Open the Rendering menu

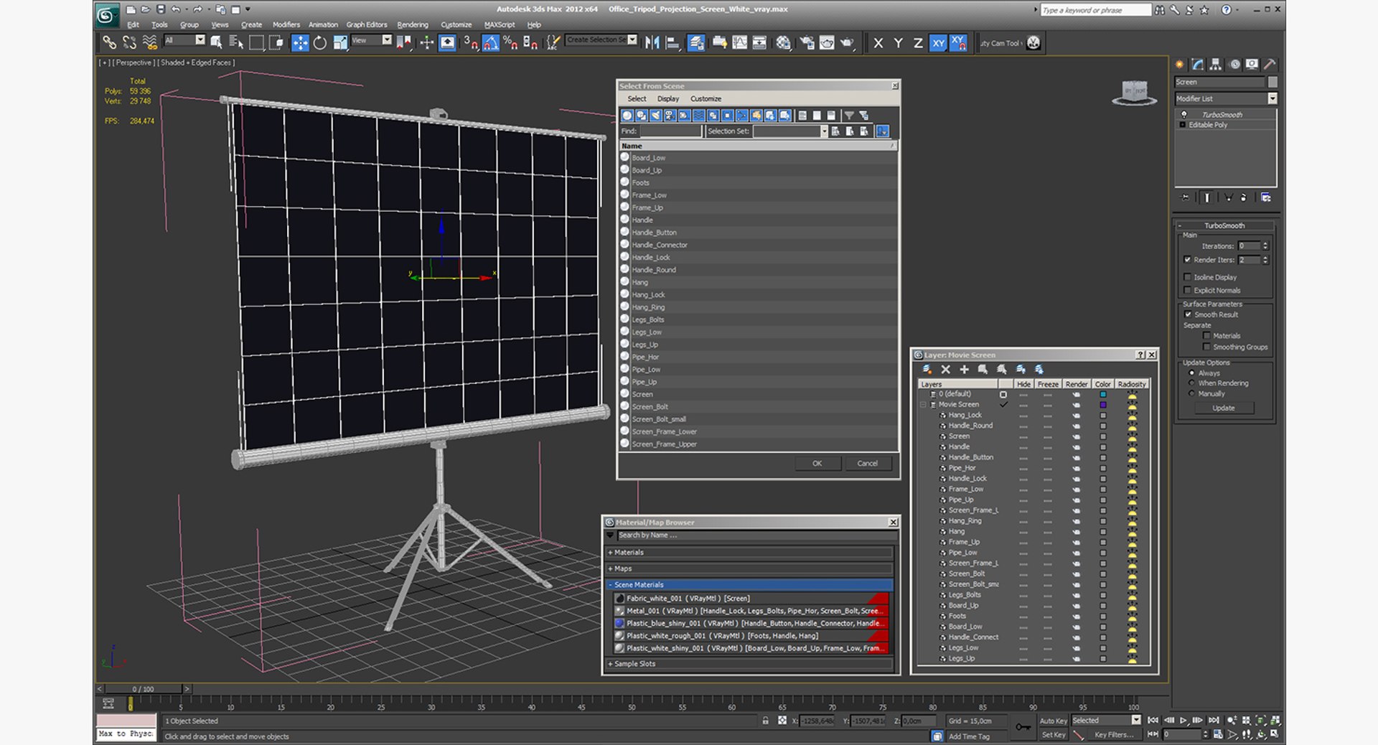click(x=412, y=24)
